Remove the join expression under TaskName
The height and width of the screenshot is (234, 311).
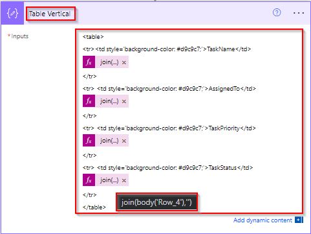click(x=124, y=62)
